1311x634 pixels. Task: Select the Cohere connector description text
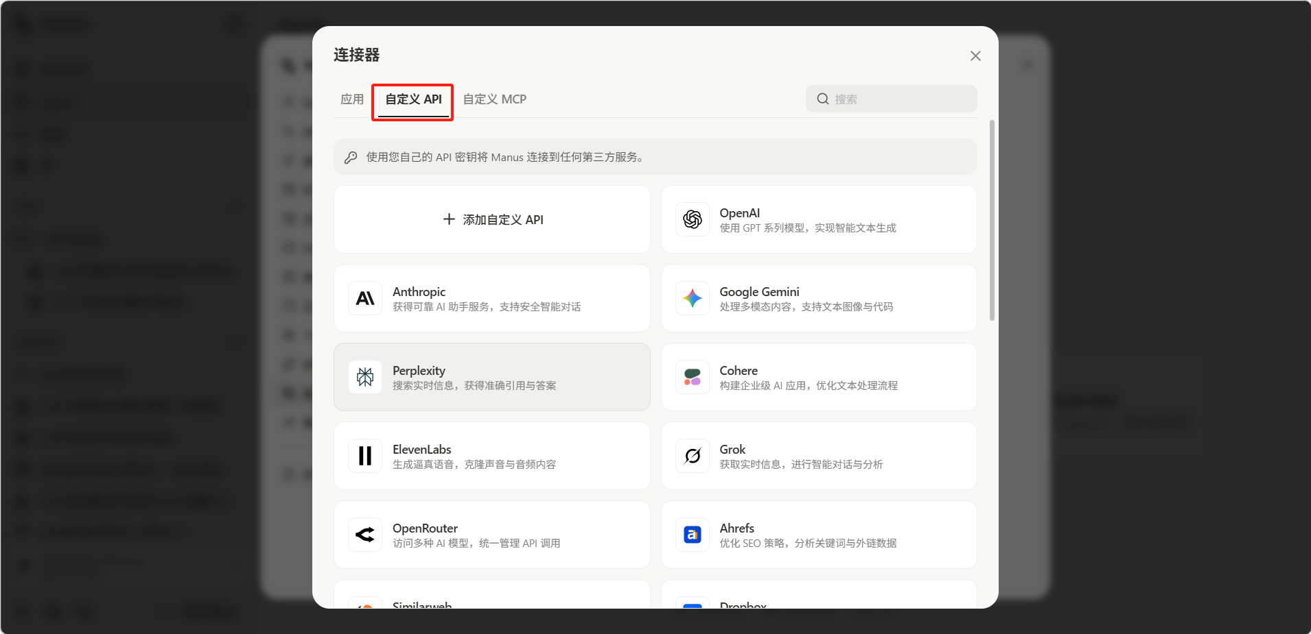(808, 386)
